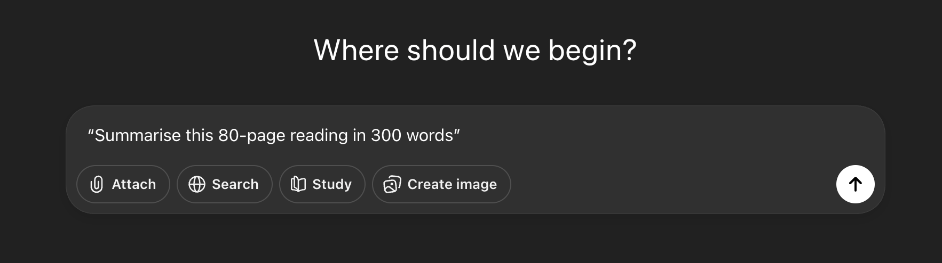The width and height of the screenshot is (942, 263).
Task: Click the black arrow inside the send circle
Action: coord(855,184)
